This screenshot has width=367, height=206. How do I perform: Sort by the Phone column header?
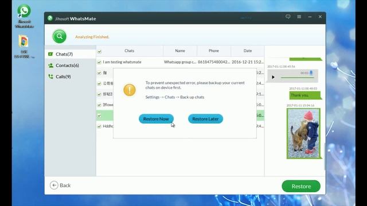(214, 51)
